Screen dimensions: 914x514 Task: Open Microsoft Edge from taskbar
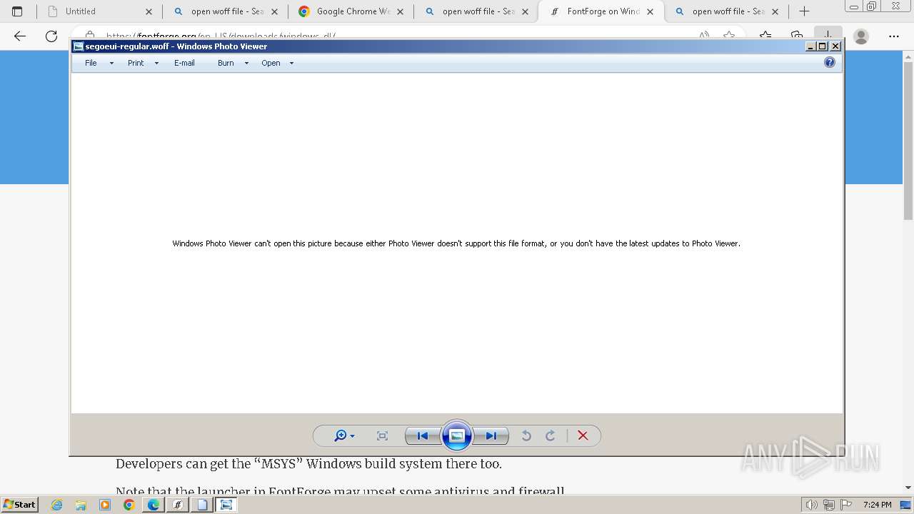pos(154,505)
